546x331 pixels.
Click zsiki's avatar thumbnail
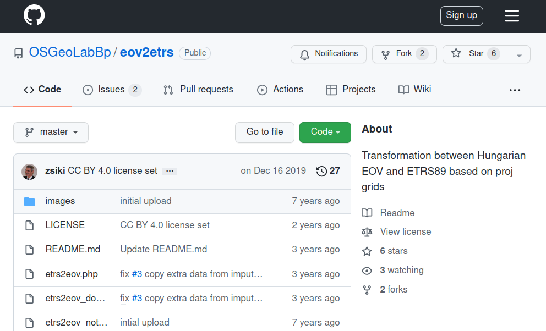click(x=29, y=172)
